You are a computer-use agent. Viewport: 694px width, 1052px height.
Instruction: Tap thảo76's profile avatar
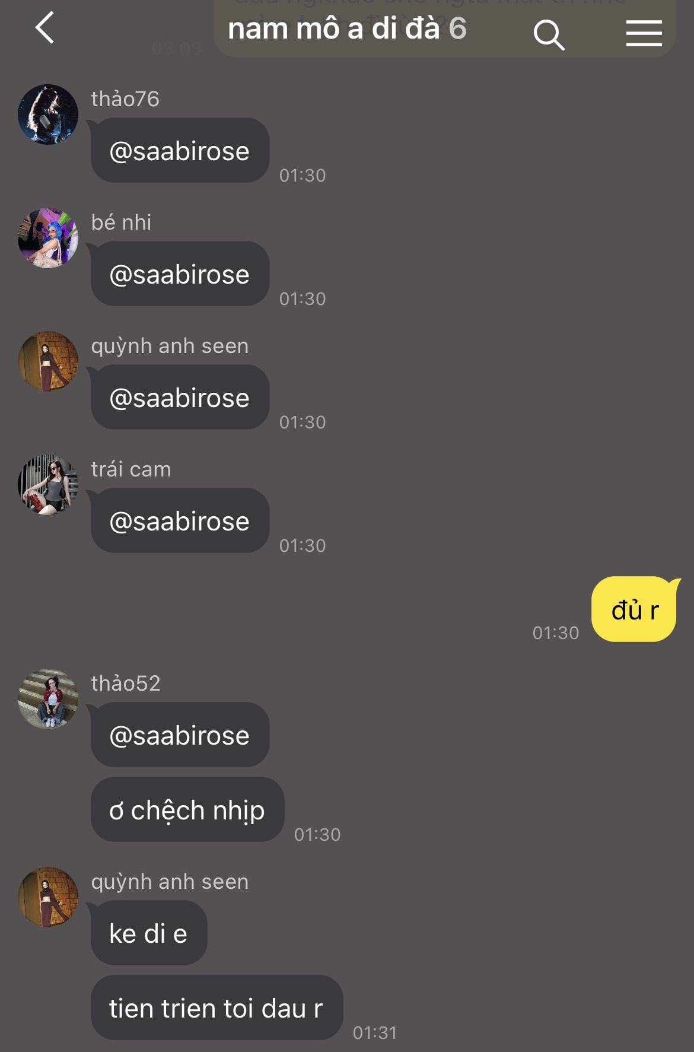(48, 115)
